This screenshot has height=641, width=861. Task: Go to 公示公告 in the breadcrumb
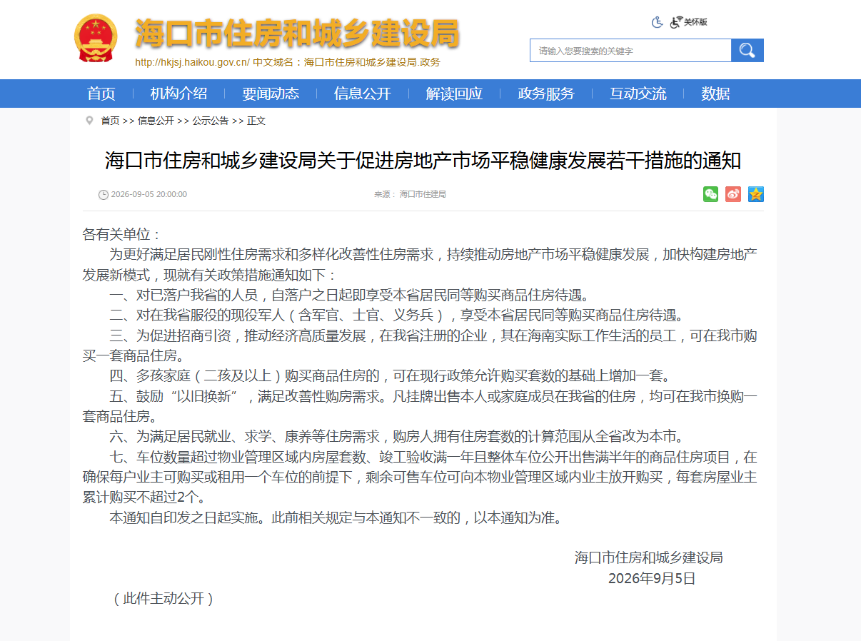click(x=210, y=121)
